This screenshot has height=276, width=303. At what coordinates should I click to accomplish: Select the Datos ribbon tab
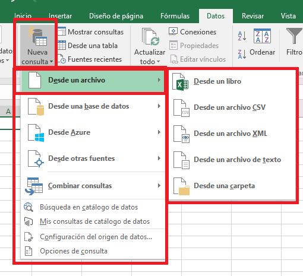(216, 16)
